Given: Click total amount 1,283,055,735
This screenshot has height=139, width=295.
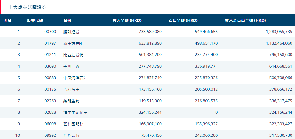Looking at the screenshot, I should pos(279,32).
